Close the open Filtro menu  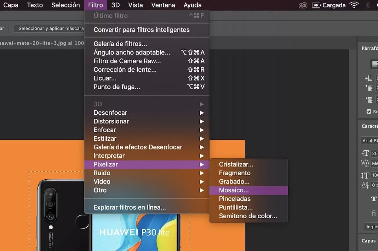[95, 5]
